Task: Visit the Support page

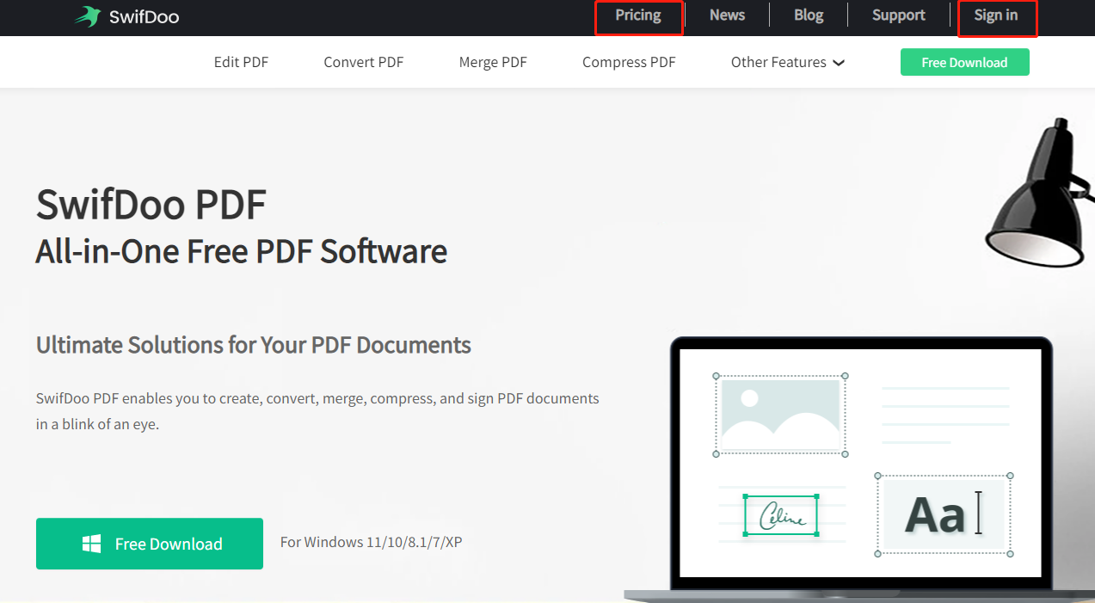Action: 898,15
